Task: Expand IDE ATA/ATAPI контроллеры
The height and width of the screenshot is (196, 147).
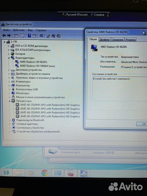Action: tap(8, 50)
